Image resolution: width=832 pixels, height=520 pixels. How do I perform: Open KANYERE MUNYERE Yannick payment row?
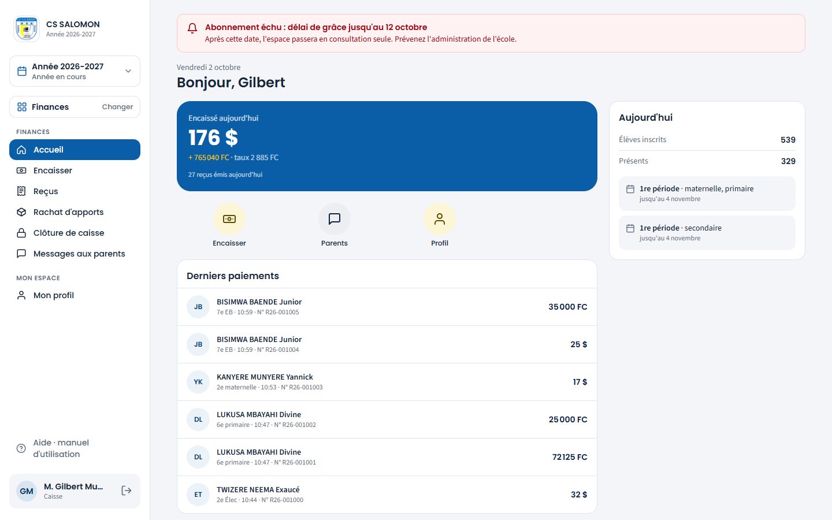point(387,382)
